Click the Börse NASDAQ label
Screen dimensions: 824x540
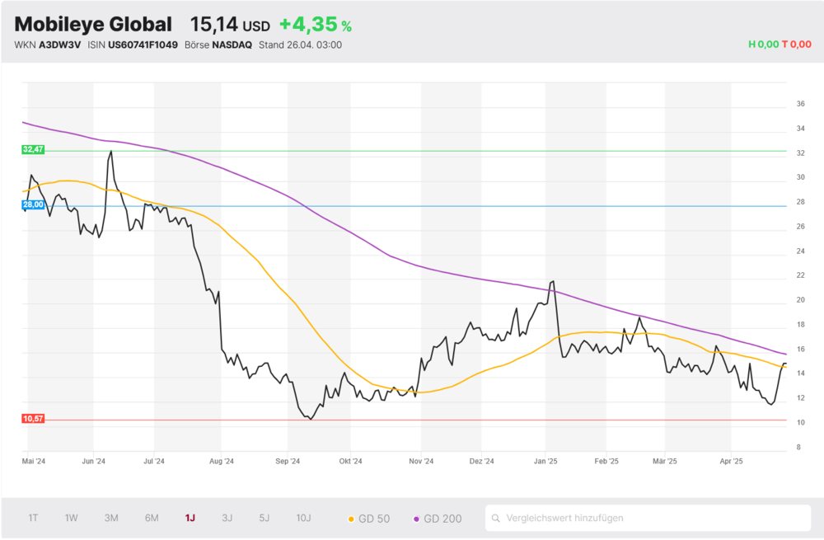(218, 45)
